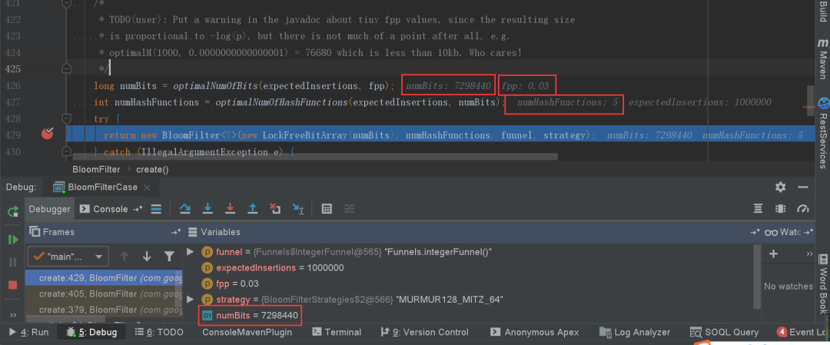Image resolution: width=830 pixels, height=345 pixels.
Task: Expand more watches toolbar actions chevron
Action: 809,254
